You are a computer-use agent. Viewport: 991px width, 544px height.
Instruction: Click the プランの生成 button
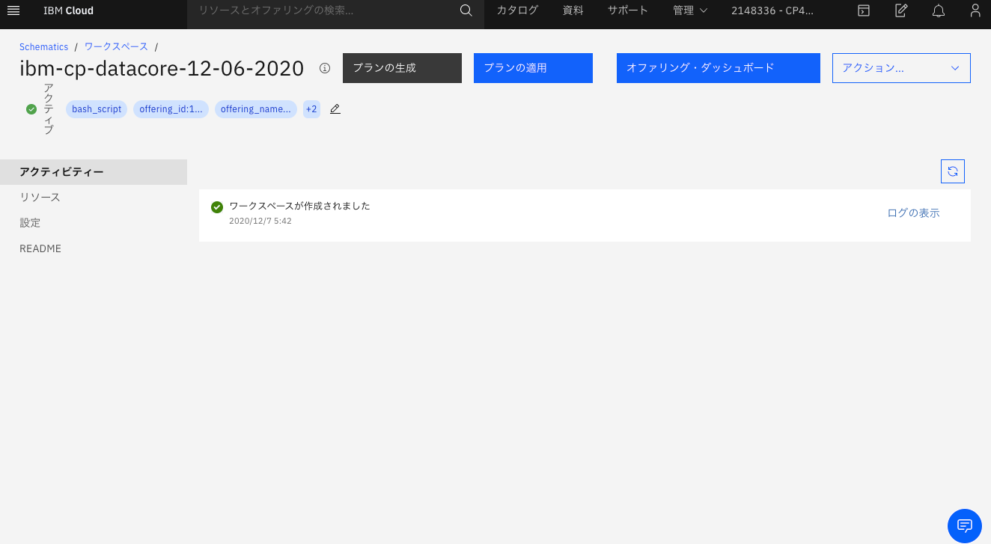[403, 68]
